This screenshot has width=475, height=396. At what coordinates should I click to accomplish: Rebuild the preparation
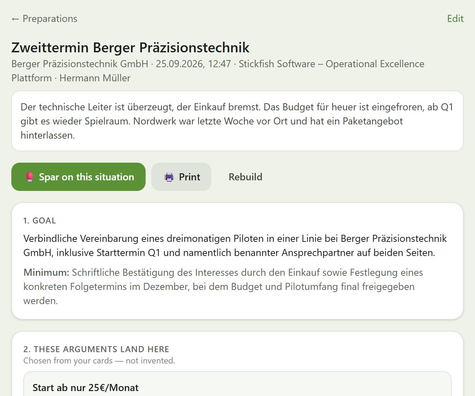tap(245, 177)
